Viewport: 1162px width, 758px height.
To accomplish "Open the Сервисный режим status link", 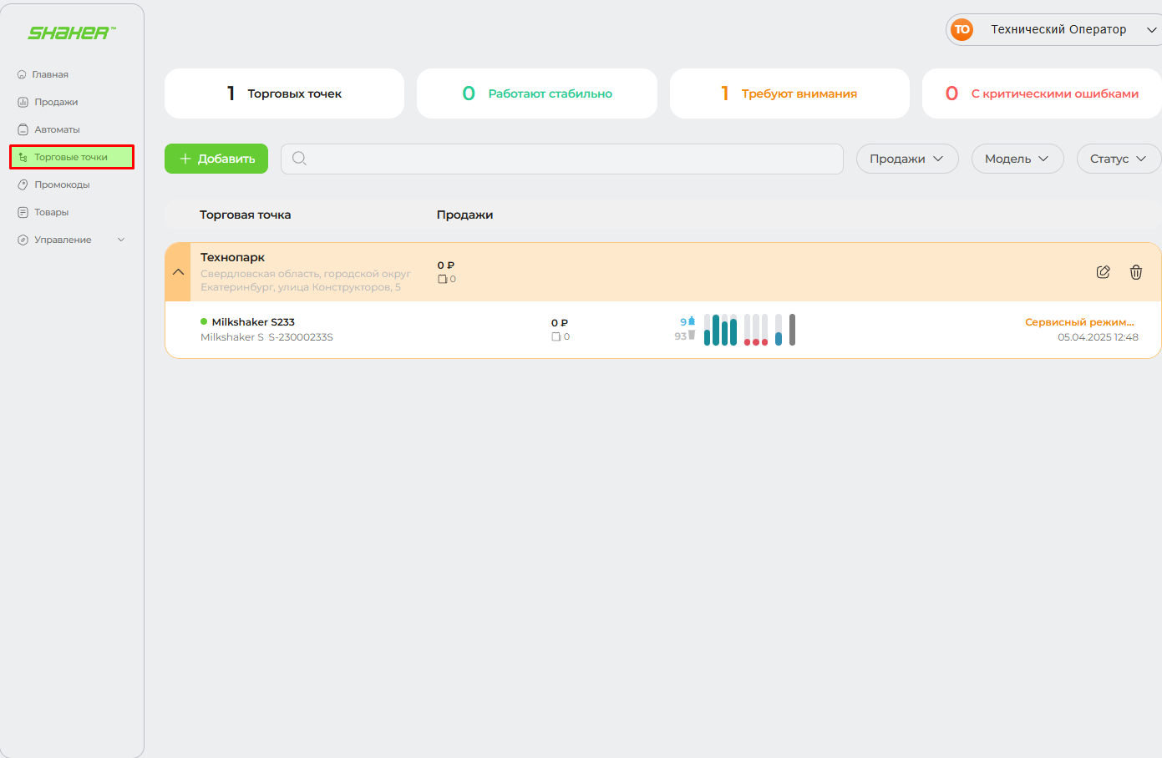I will [1079, 322].
